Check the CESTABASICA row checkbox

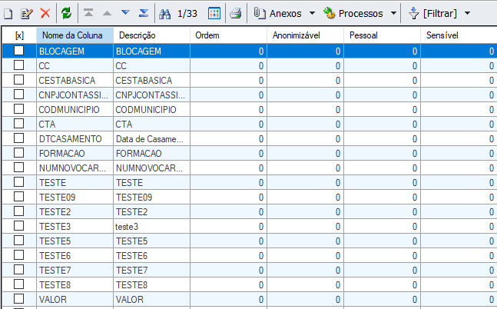(18, 80)
